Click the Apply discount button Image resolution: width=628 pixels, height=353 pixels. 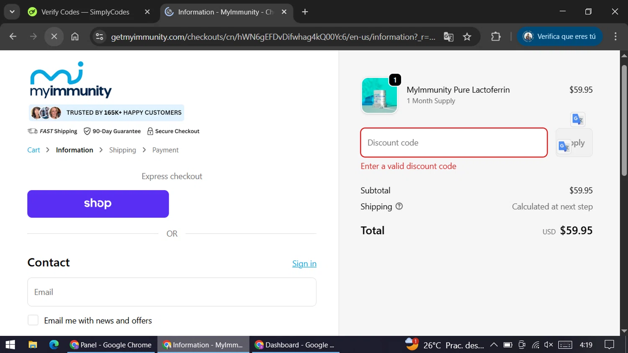click(574, 143)
